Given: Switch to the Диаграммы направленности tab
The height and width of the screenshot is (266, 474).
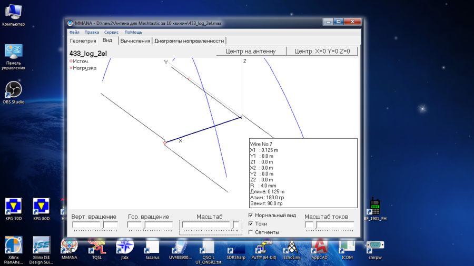Looking at the screenshot, I should tap(189, 40).
